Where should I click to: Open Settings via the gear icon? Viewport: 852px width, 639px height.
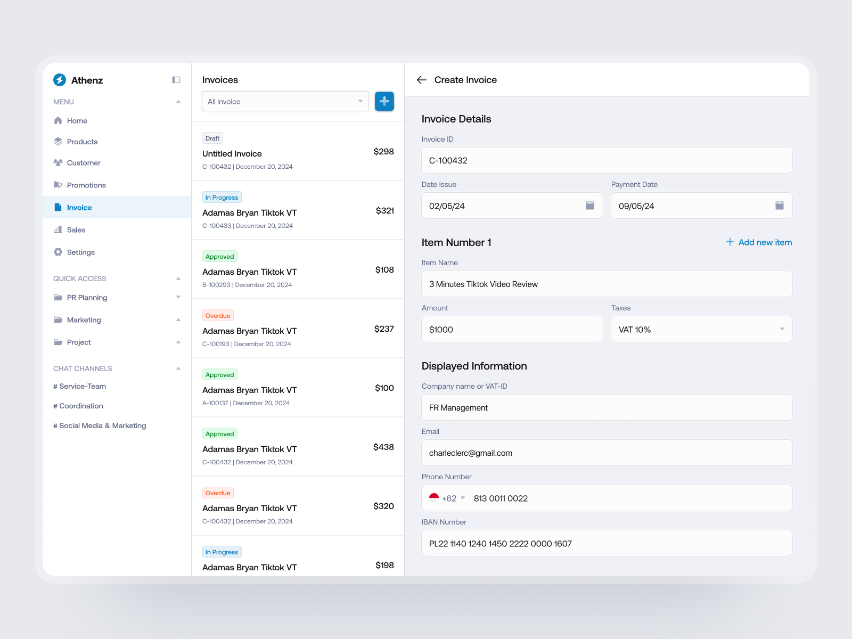59,252
